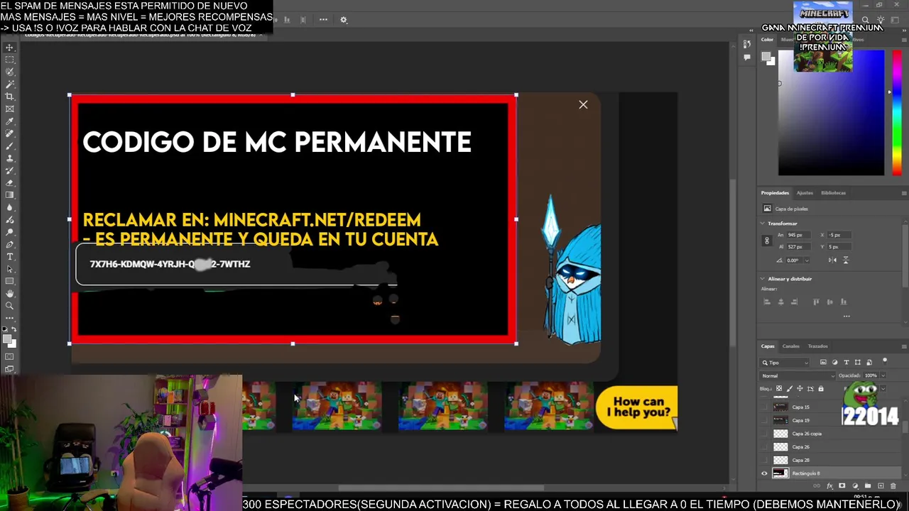
Task: Switch to the Bibliotecas tab
Action: pos(833,193)
